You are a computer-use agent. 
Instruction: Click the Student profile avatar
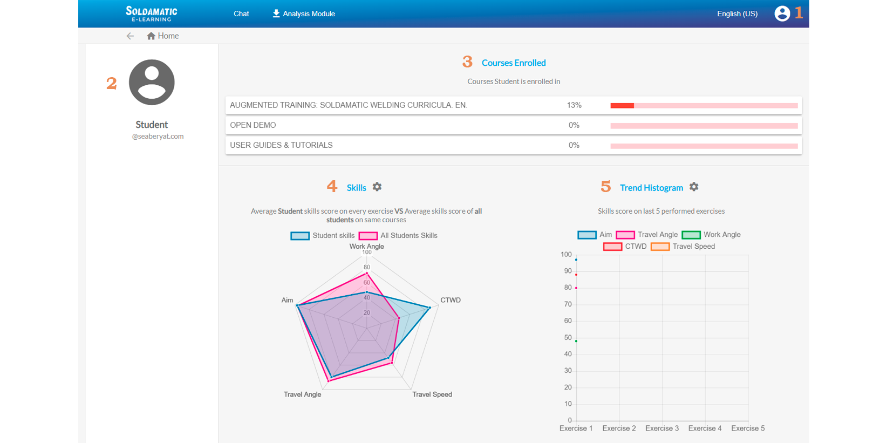(x=152, y=83)
